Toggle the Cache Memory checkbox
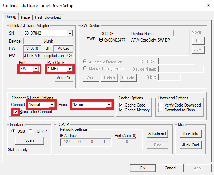Screen dimensions: 214x175 (x=121, y=110)
